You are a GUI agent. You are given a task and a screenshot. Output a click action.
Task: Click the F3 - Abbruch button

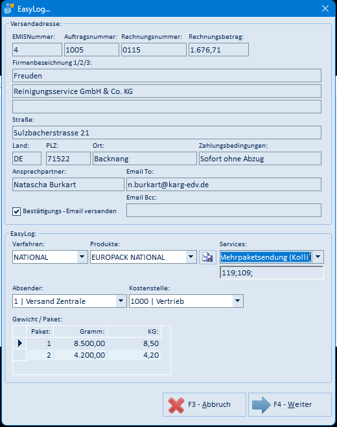tap(204, 405)
